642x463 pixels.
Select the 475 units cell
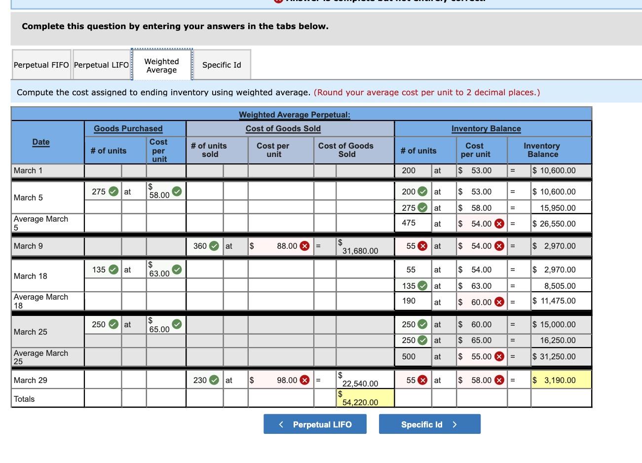pyautogui.click(x=414, y=223)
